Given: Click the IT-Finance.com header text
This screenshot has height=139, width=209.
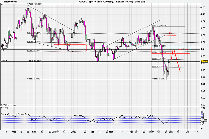Looking at the screenshot, I should (9, 2).
